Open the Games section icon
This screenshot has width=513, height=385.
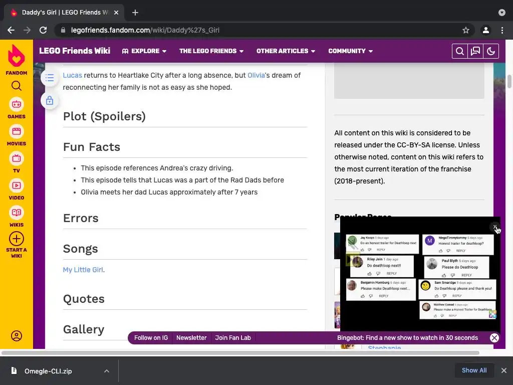tap(17, 104)
